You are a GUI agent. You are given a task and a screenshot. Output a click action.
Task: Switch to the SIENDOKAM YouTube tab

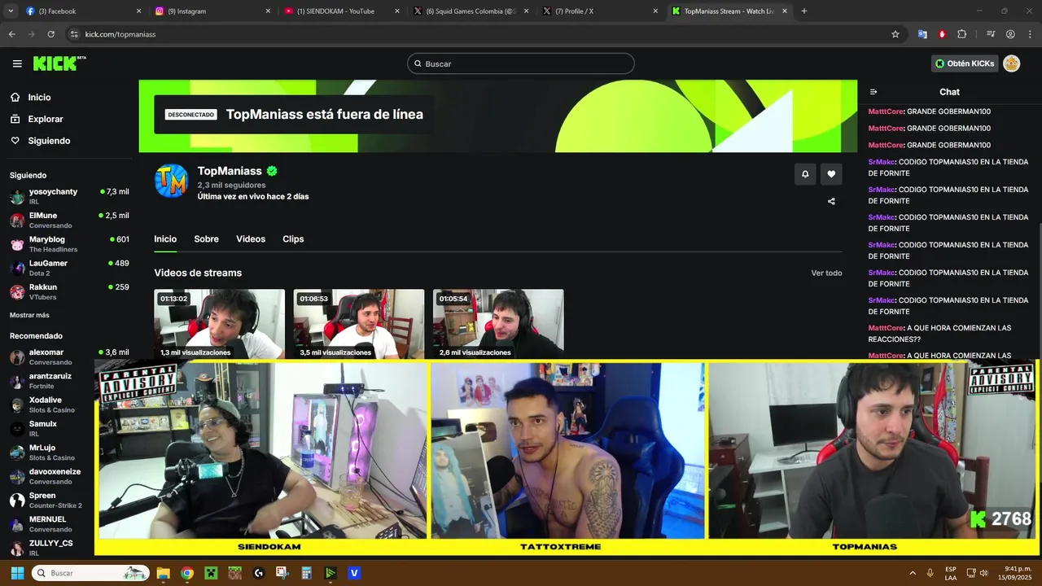(342, 11)
